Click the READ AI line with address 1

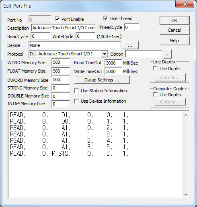pos(69,134)
